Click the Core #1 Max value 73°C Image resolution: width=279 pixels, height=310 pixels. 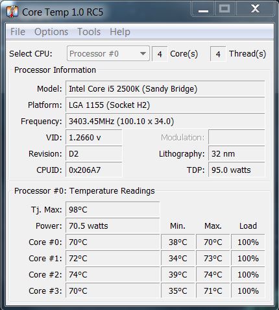coord(213,259)
